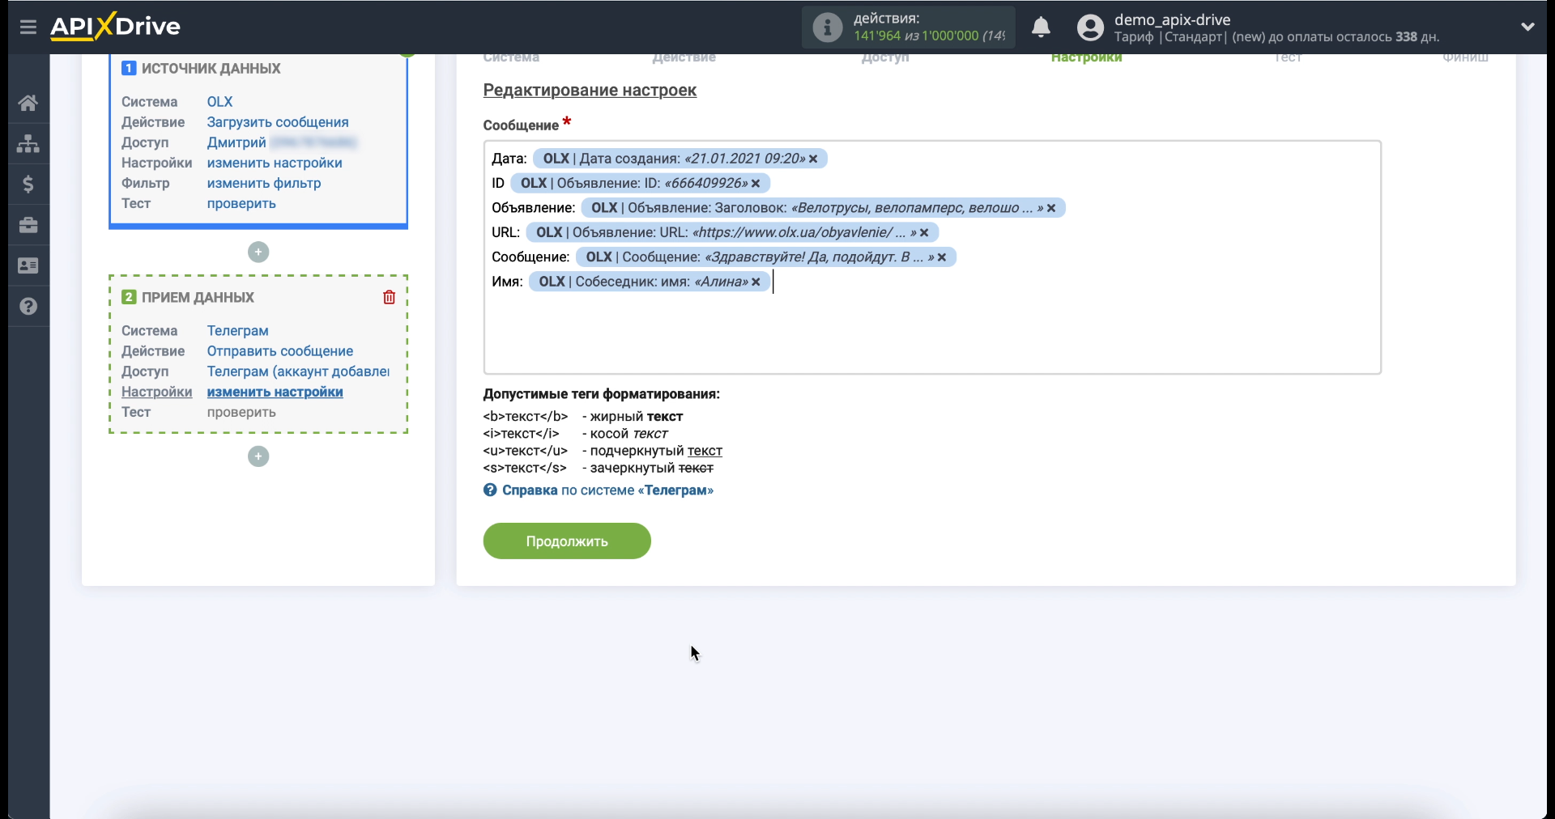Click the Редактирование настроек heading
1555x819 pixels.
point(590,91)
